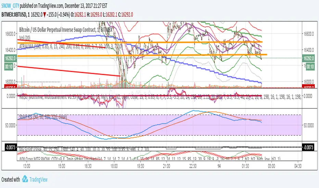Click the Vol (20) indicator label
Image resolution: width=319 pixels, height=188 pixels.
25,38
